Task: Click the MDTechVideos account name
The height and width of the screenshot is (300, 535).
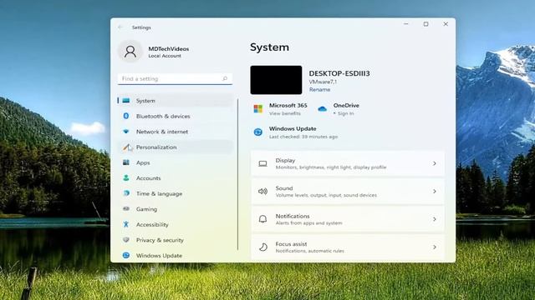Action: 169,48
